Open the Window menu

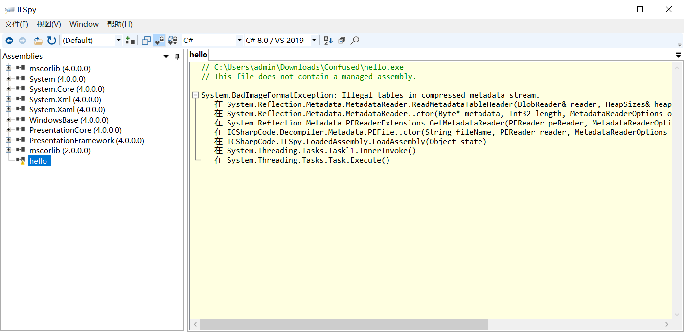click(84, 24)
